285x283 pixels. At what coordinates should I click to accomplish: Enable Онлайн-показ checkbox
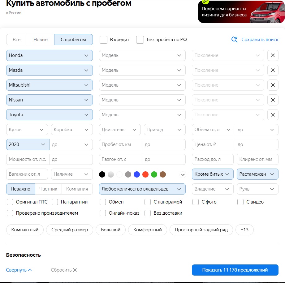pyautogui.click(x=103, y=213)
